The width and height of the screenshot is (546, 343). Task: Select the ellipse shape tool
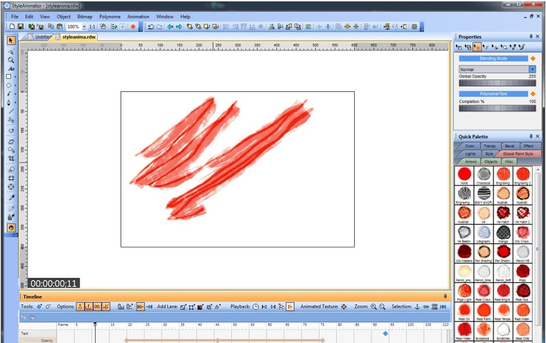pyautogui.click(x=9, y=85)
